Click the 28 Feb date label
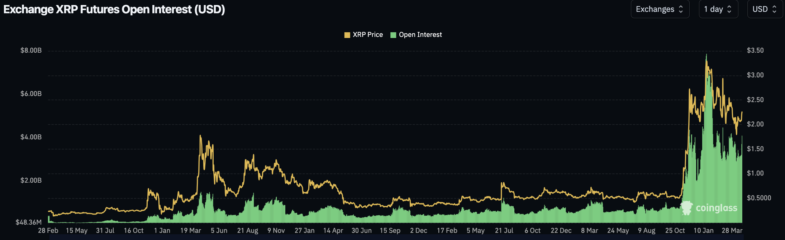 click(x=48, y=231)
